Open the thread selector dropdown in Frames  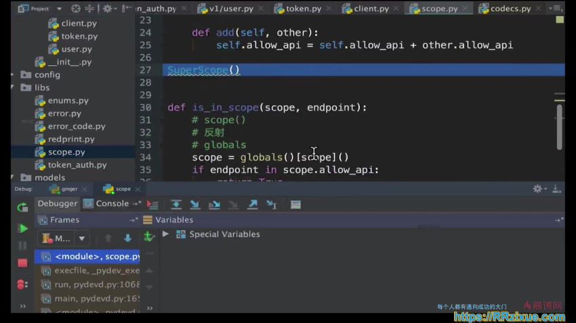point(82,238)
